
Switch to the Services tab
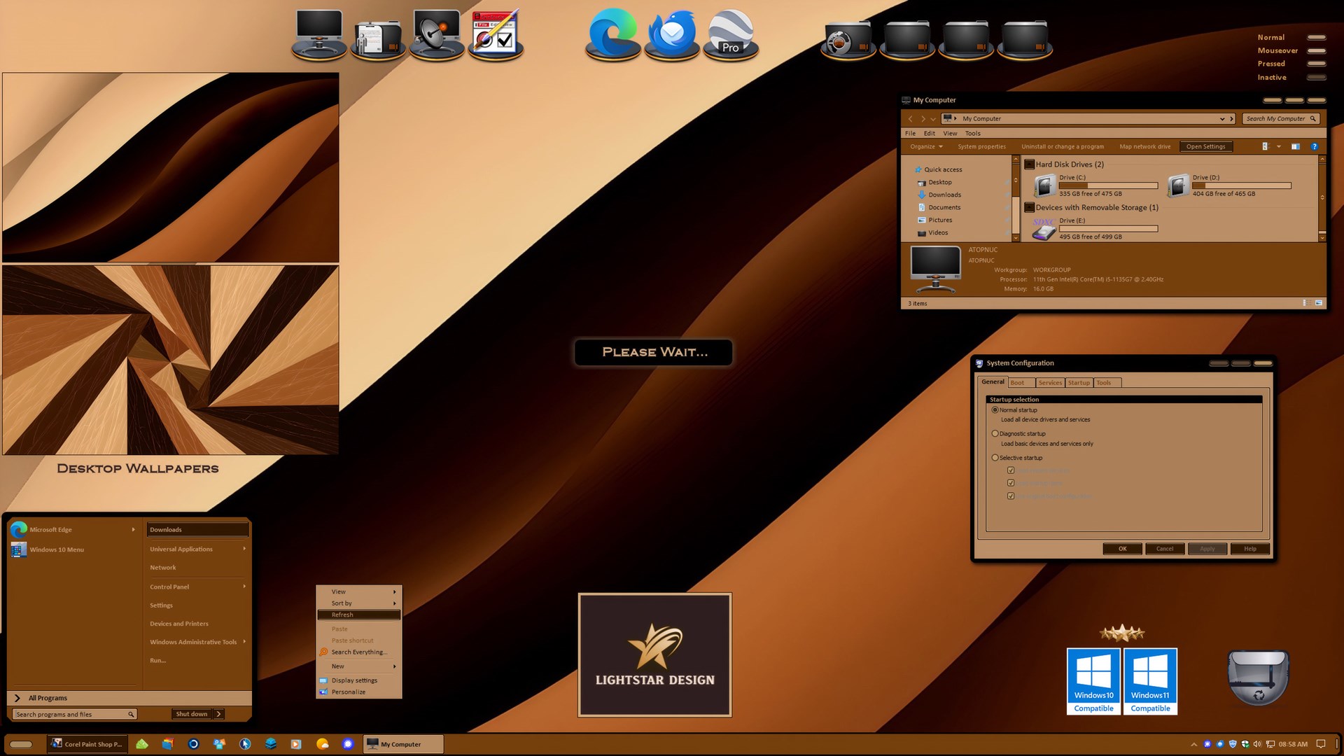(1049, 383)
